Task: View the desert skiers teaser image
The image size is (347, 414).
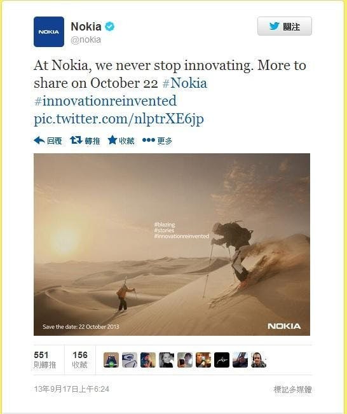Action: tap(172, 244)
